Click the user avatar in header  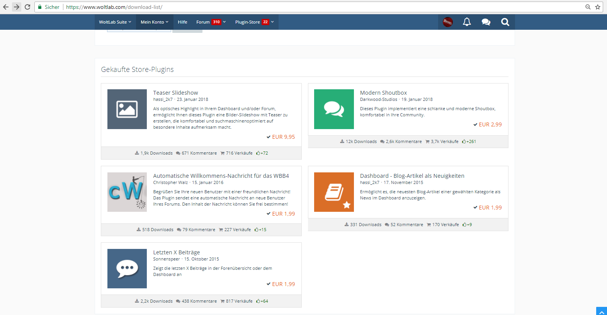(x=448, y=22)
